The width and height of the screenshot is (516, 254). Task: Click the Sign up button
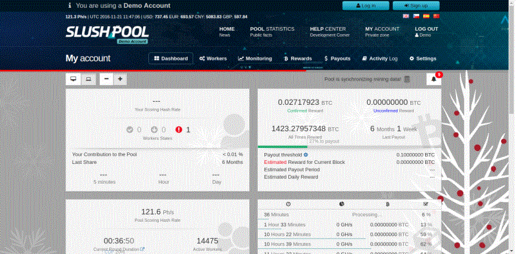[x=416, y=6]
